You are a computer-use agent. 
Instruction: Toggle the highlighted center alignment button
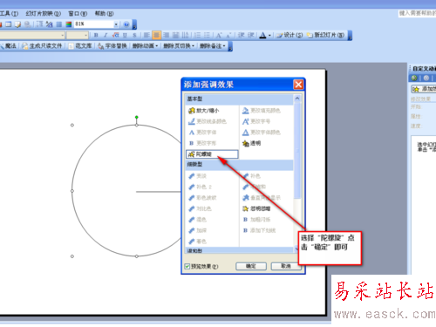click(x=156, y=35)
